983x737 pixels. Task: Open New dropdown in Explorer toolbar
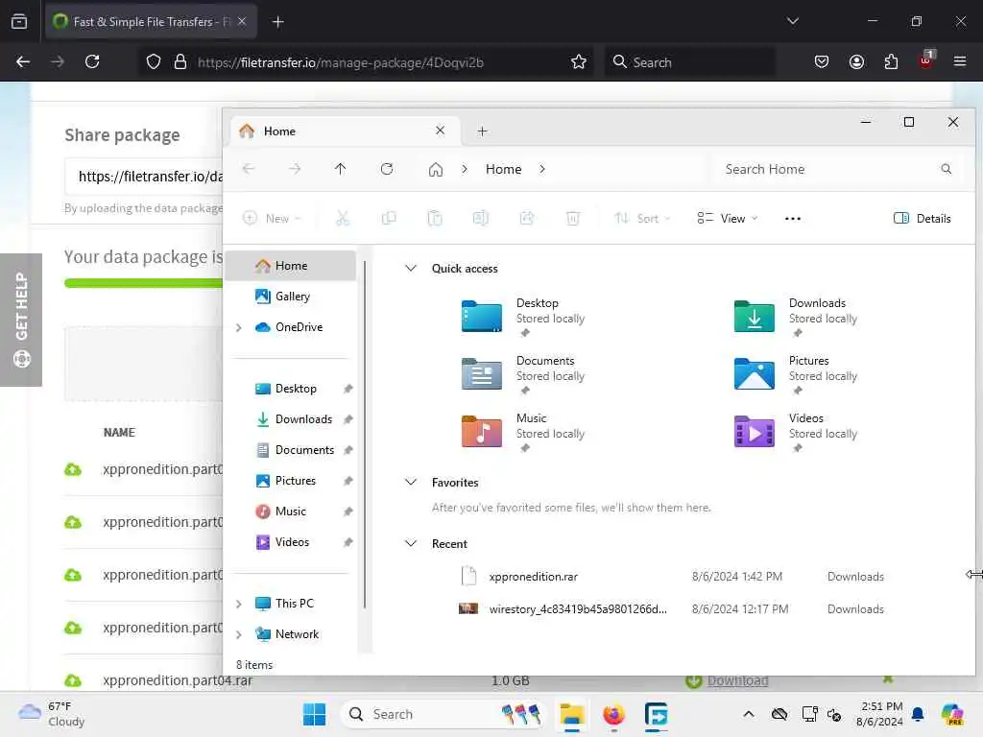pyautogui.click(x=272, y=218)
